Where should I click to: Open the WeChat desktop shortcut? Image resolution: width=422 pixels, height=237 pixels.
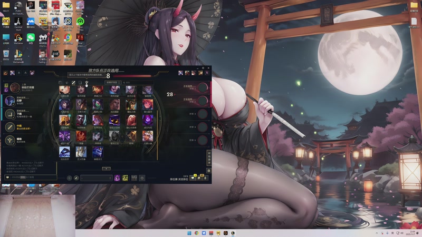click(x=31, y=38)
